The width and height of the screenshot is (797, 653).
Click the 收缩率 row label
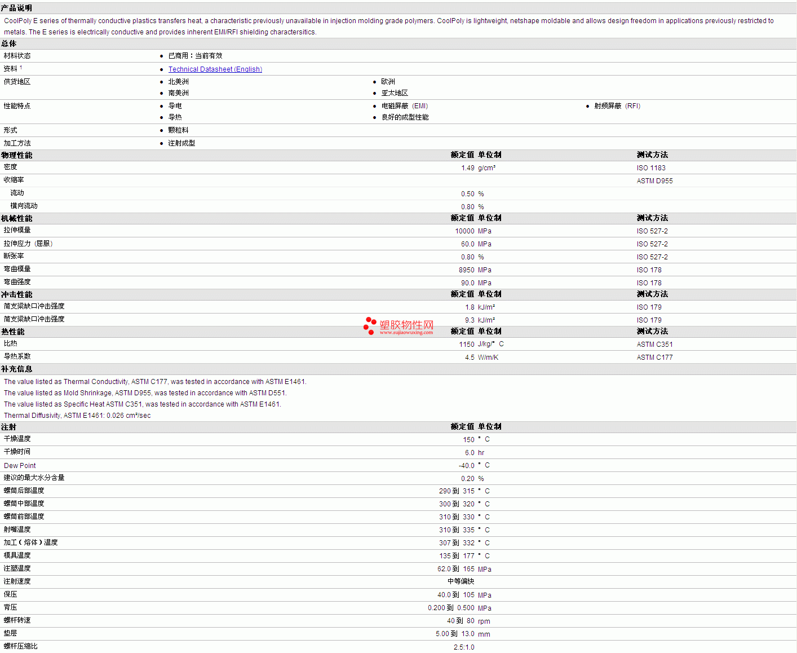(14, 180)
